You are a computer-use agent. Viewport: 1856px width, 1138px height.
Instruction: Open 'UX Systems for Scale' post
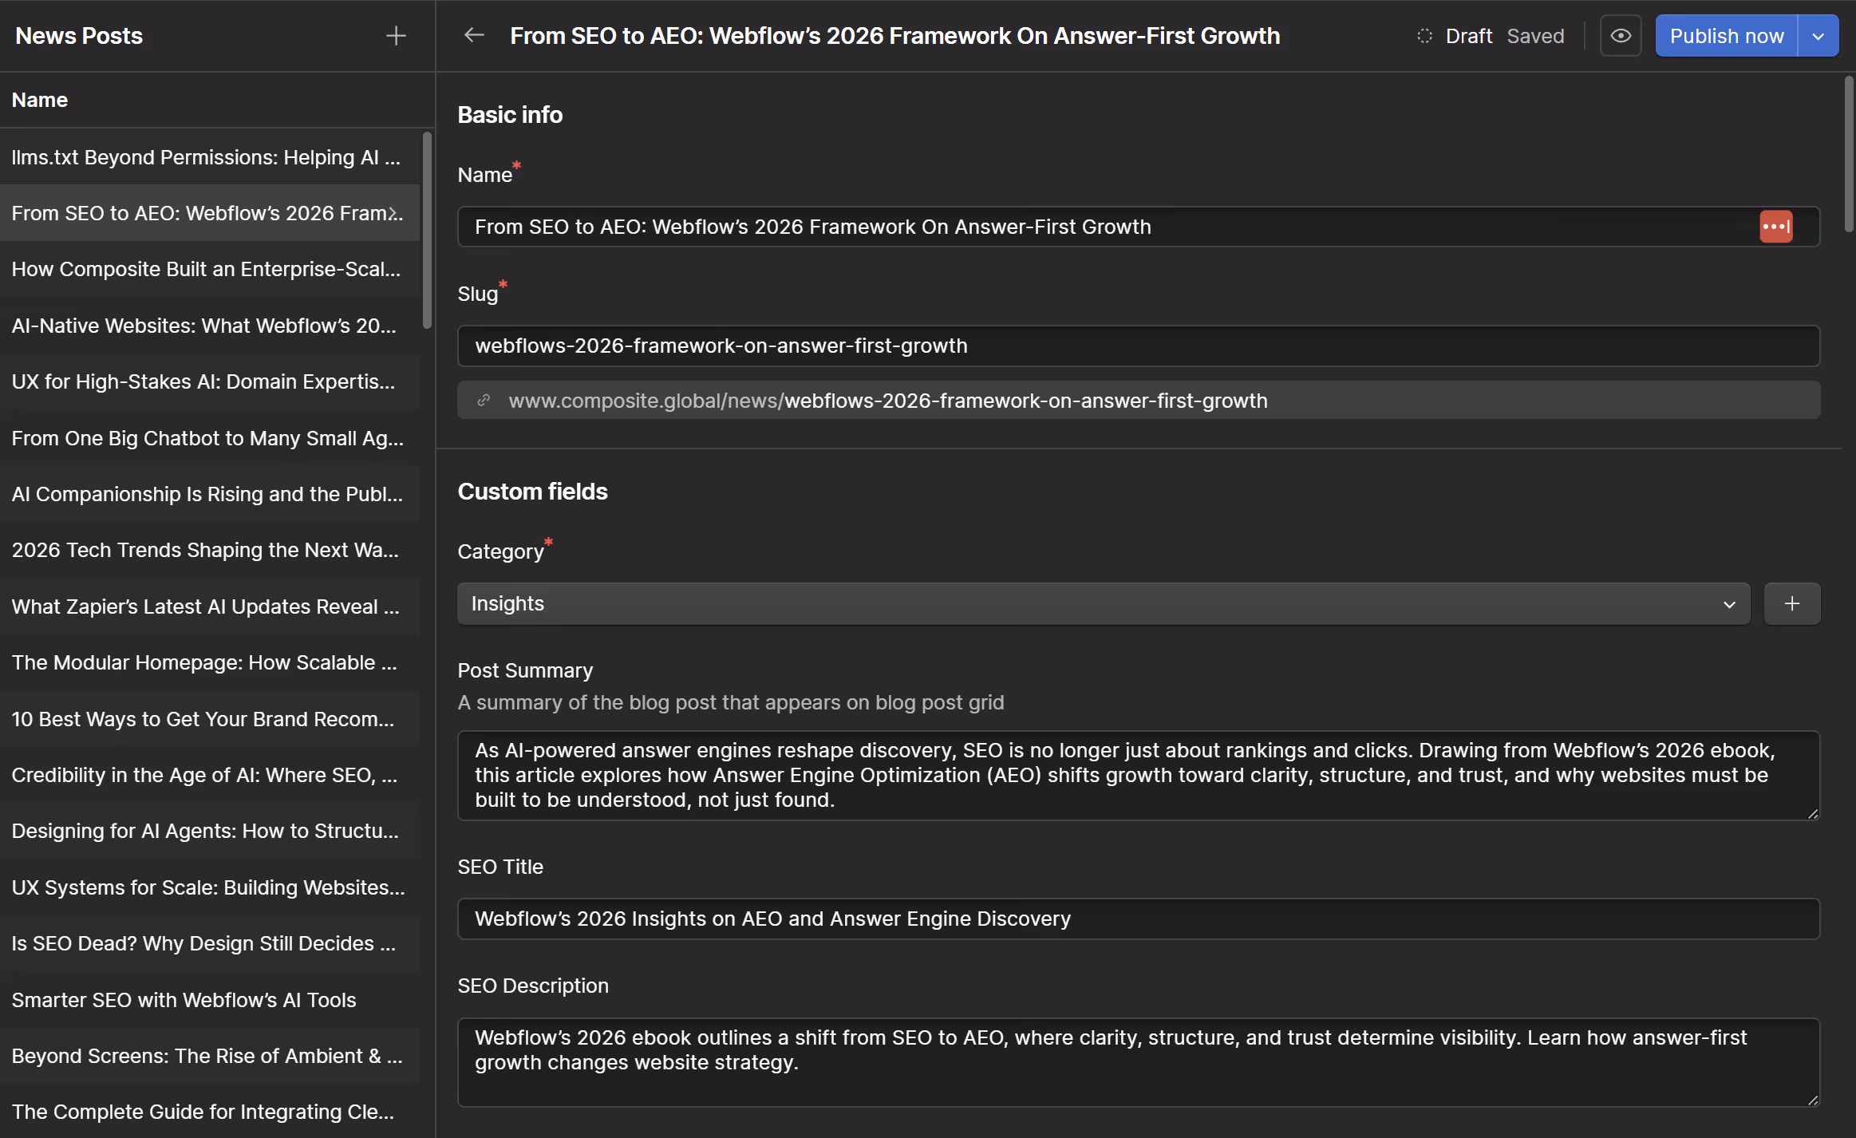coord(210,887)
